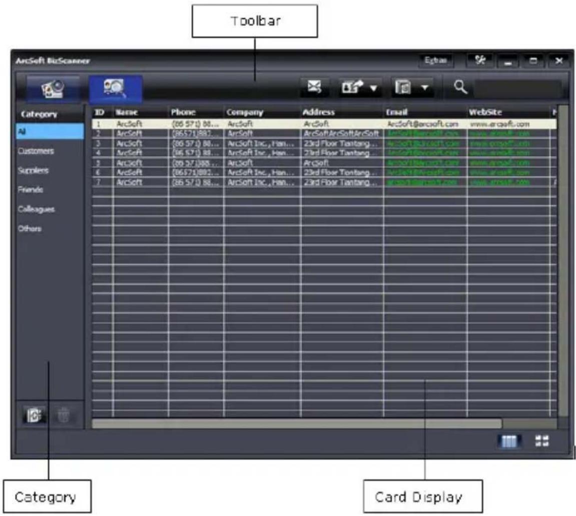Close the BizScanner window
The height and width of the screenshot is (516, 576).
pyautogui.click(x=558, y=61)
